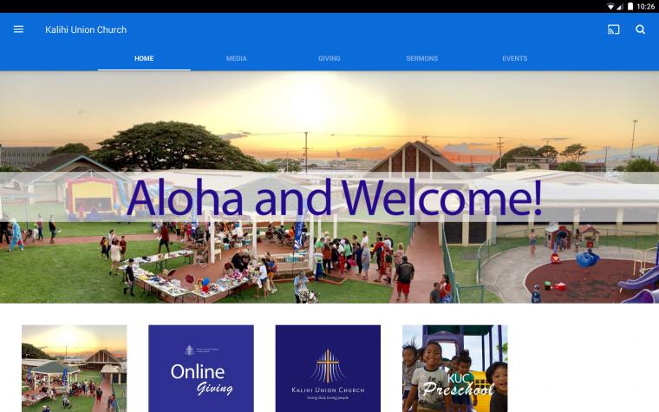Image resolution: width=659 pixels, height=412 pixels.
Task: Switch to the Media tab
Action: click(x=236, y=58)
